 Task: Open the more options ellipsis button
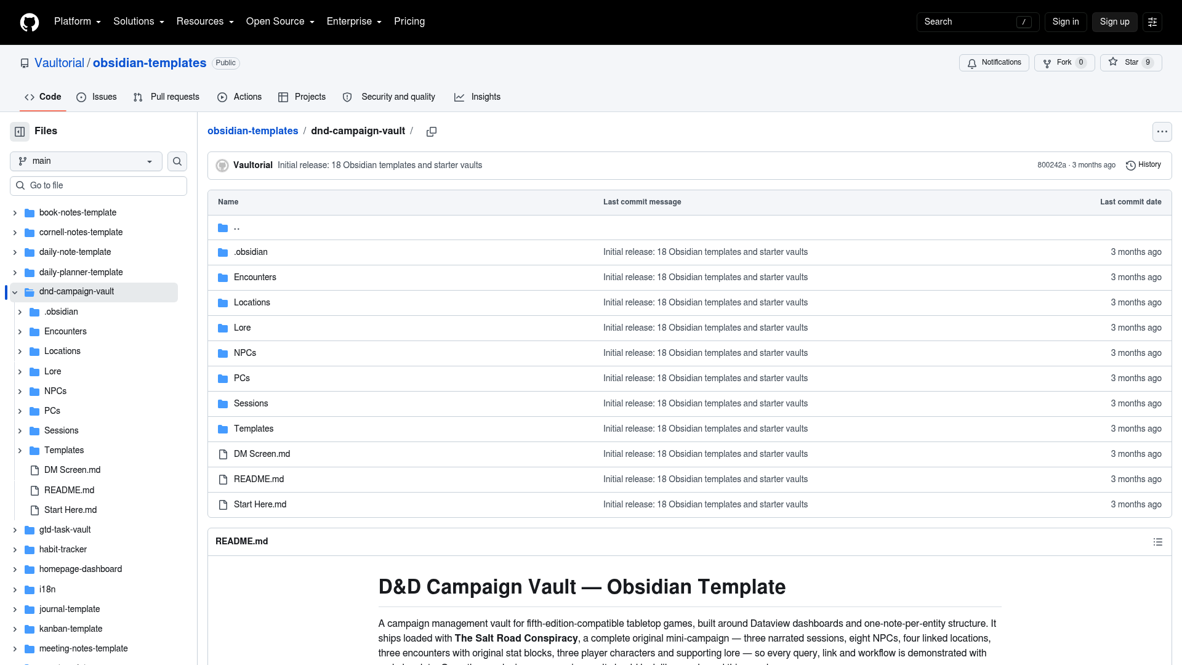pos(1162,132)
